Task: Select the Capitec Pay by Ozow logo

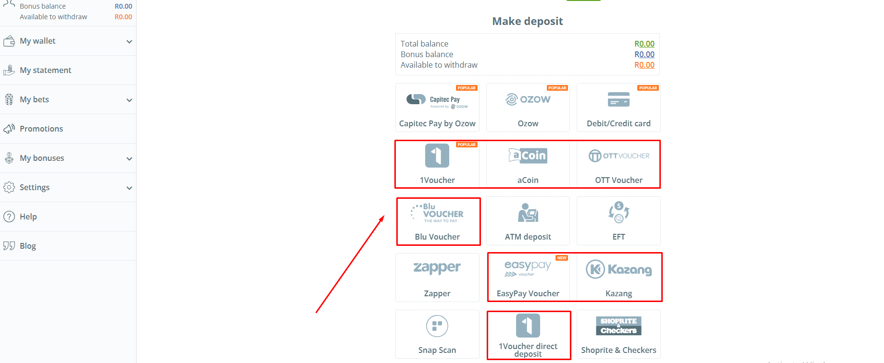Action: (437, 100)
